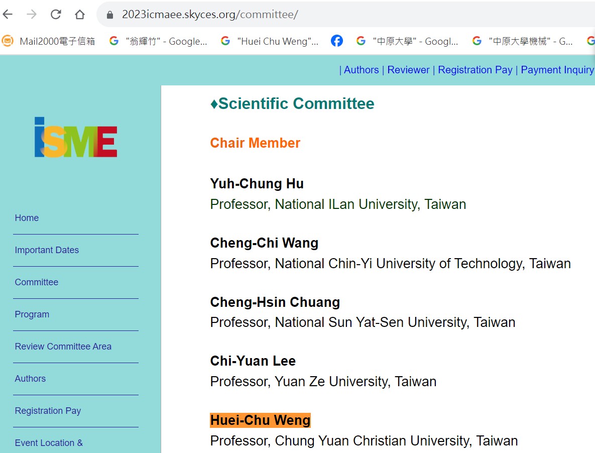
Task: Open the browser home page icon
Action: pyautogui.click(x=80, y=15)
